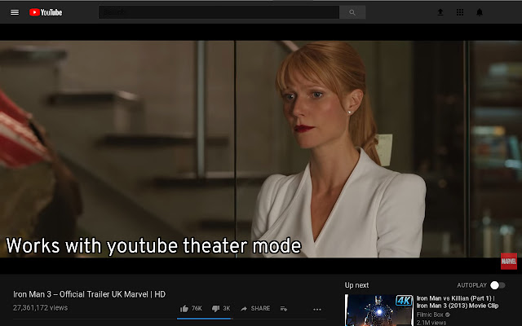Viewport: 522px width, 326px height.
Task: Open the Iron Man vs Killian thumbnail
Action: [x=379, y=310]
